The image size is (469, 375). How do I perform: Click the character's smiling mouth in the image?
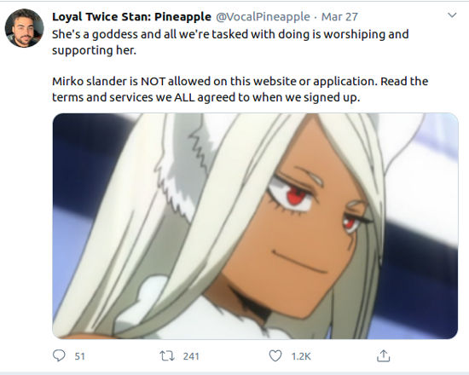tap(300, 262)
